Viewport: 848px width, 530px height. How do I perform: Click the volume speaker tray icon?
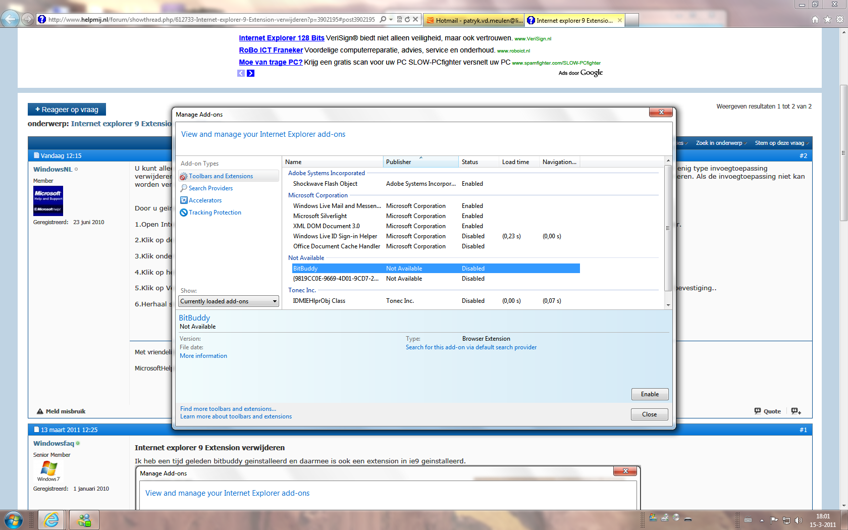(798, 520)
